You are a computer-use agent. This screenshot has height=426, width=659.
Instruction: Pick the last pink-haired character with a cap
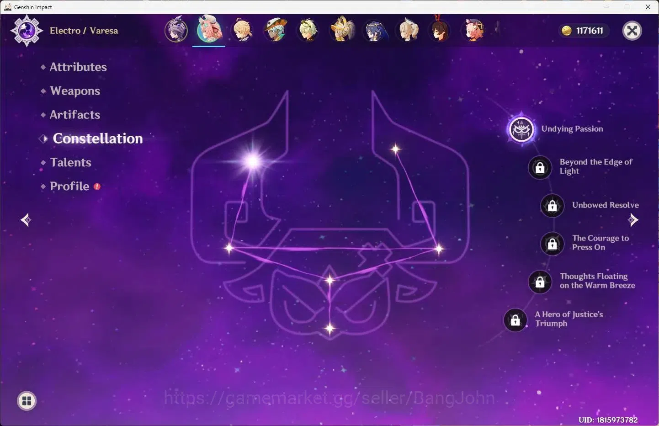click(474, 30)
